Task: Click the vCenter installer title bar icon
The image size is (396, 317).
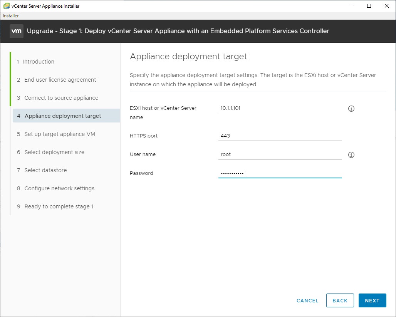Action: pyautogui.click(x=6, y=6)
